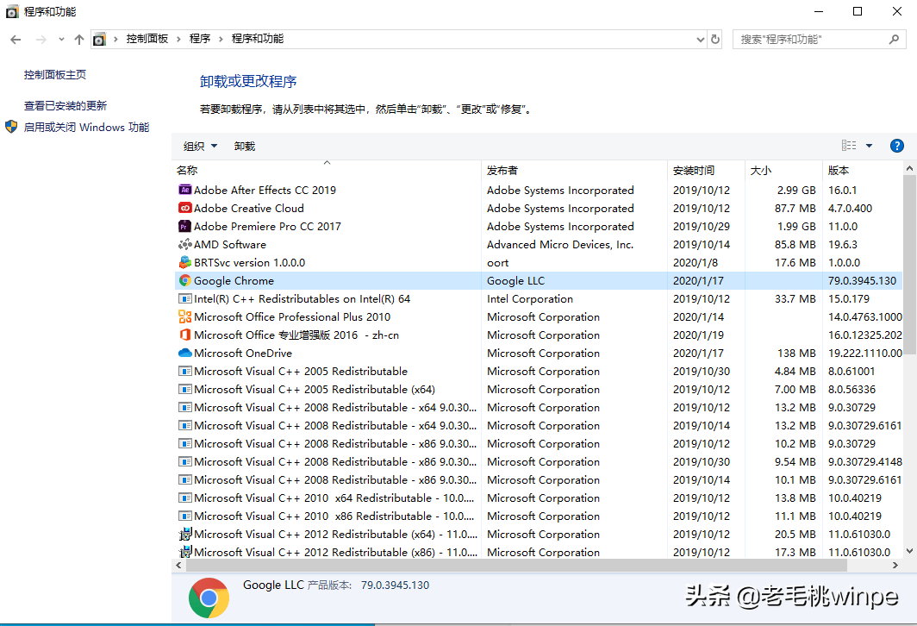Image resolution: width=917 pixels, height=626 pixels.
Task: Sort by the 安装时间 column header
Action: tap(694, 170)
